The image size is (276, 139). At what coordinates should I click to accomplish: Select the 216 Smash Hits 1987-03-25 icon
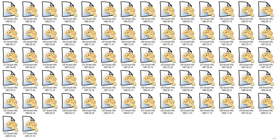click(266, 32)
